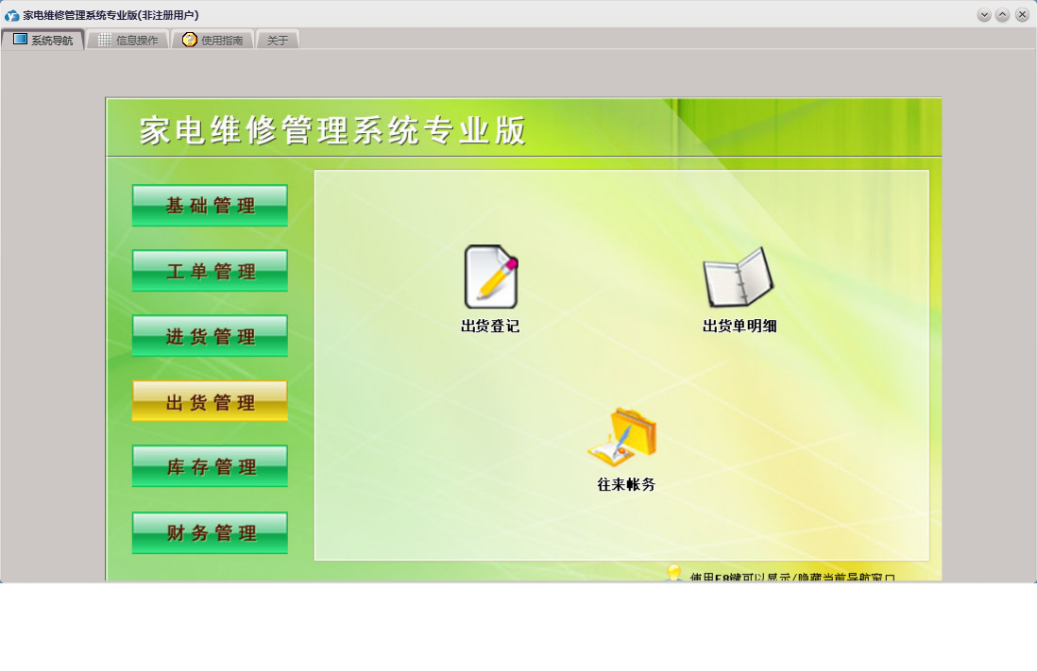Click the 出货登记 text label

pos(490,326)
